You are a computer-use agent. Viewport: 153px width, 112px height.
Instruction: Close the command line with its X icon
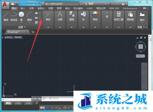pyautogui.click(x=35, y=99)
